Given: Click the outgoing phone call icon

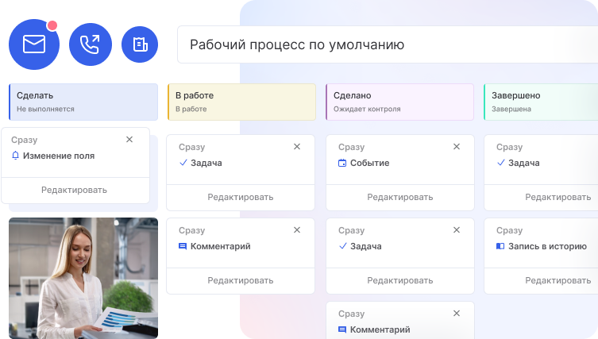Looking at the screenshot, I should pyautogui.click(x=91, y=44).
